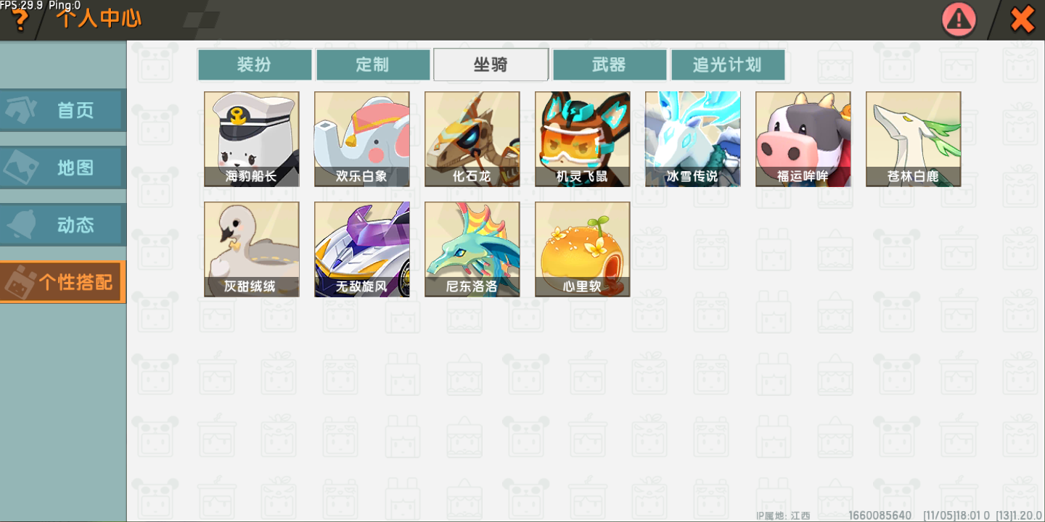Pick the 苍林白鹿 deer mount
The width and height of the screenshot is (1045, 522).
coord(914,139)
